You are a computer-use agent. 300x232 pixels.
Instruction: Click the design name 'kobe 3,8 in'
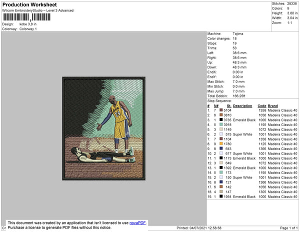pyautogui.click(x=28, y=24)
